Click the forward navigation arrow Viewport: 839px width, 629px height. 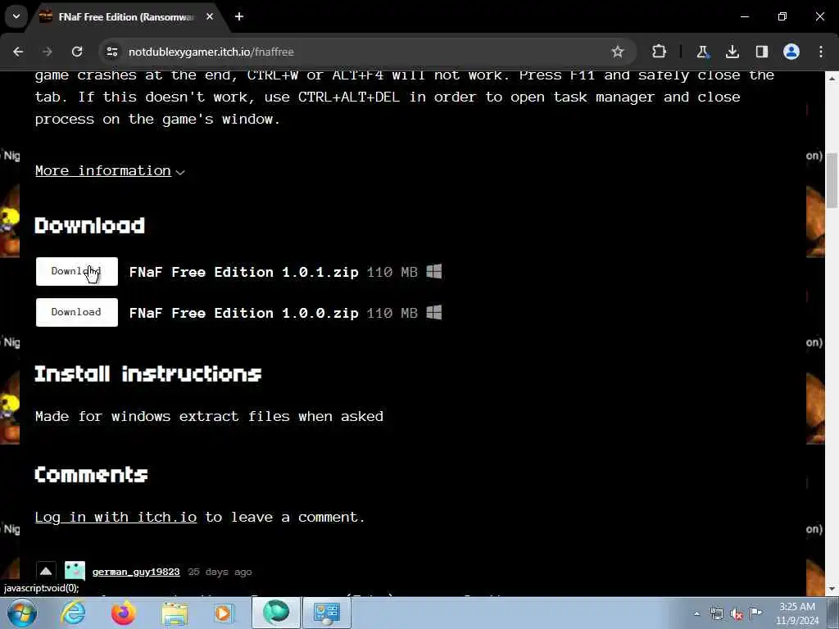pyautogui.click(x=47, y=52)
